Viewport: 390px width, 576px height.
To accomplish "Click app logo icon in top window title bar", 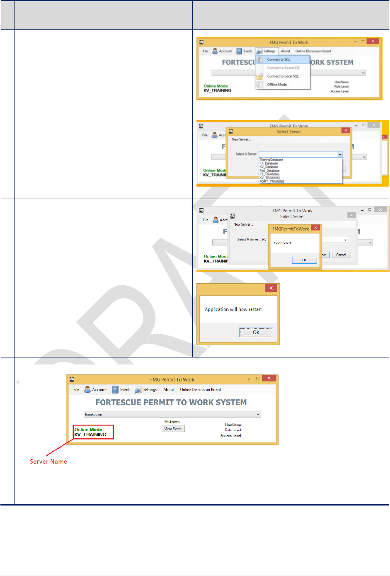I will (x=201, y=42).
